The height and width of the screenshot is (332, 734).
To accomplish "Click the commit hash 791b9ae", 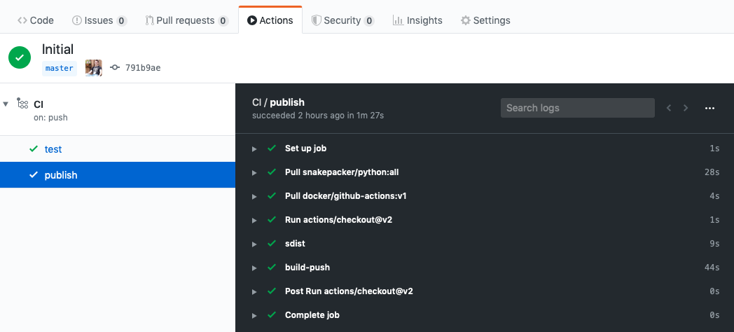I will pos(143,68).
